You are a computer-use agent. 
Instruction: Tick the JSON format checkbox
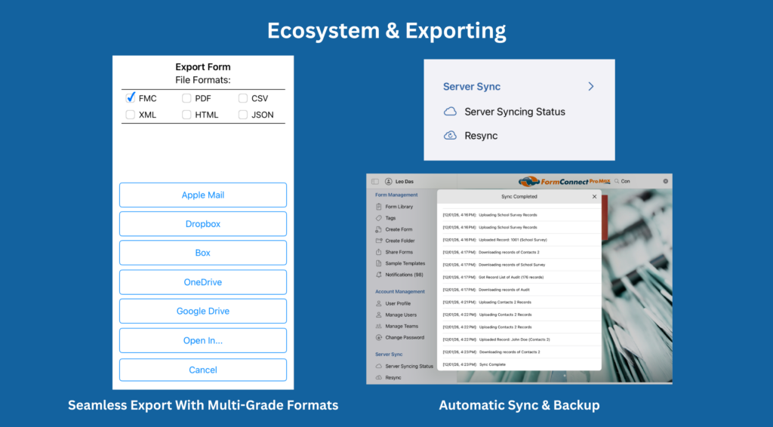[x=243, y=115]
